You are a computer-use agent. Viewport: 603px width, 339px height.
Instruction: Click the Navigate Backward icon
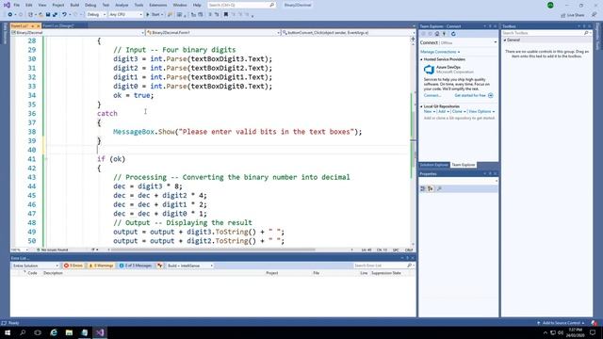tap(10, 15)
